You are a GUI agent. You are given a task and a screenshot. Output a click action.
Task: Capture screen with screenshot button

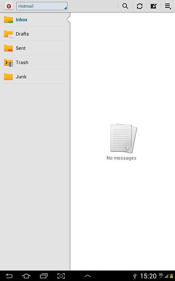(x=61, y=276)
